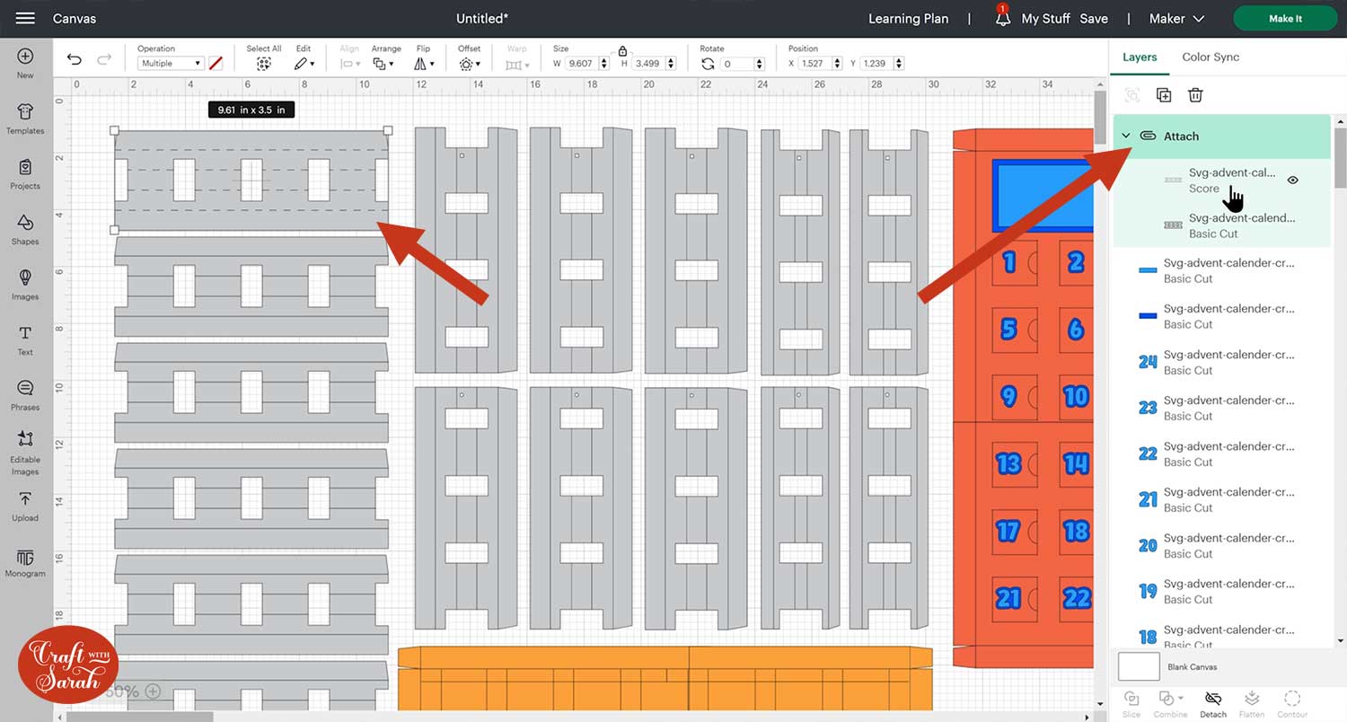Click the Flatten tool
The image size is (1347, 722).
click(1252, 703)
